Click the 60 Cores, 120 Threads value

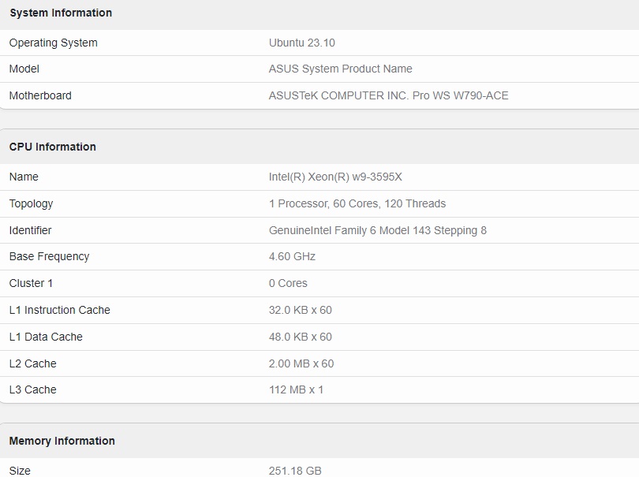click(389, 203)
